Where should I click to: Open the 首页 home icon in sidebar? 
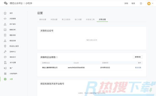5,13
